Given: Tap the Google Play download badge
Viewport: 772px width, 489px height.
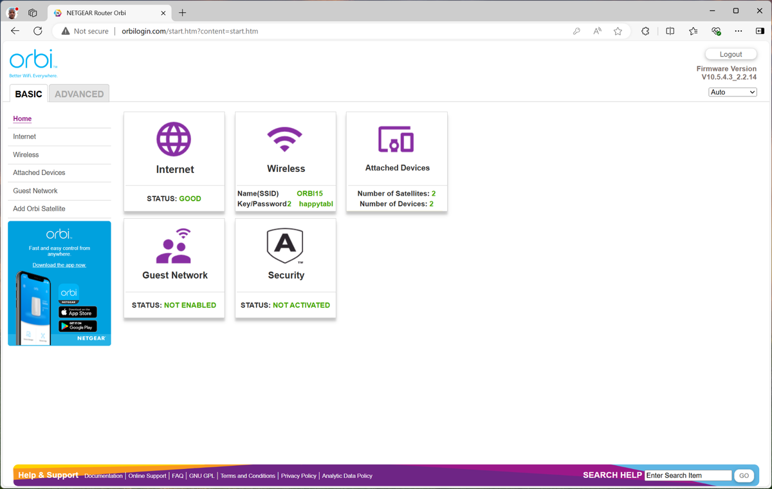Looking at the screenshot, I should [x=78, y=326].
